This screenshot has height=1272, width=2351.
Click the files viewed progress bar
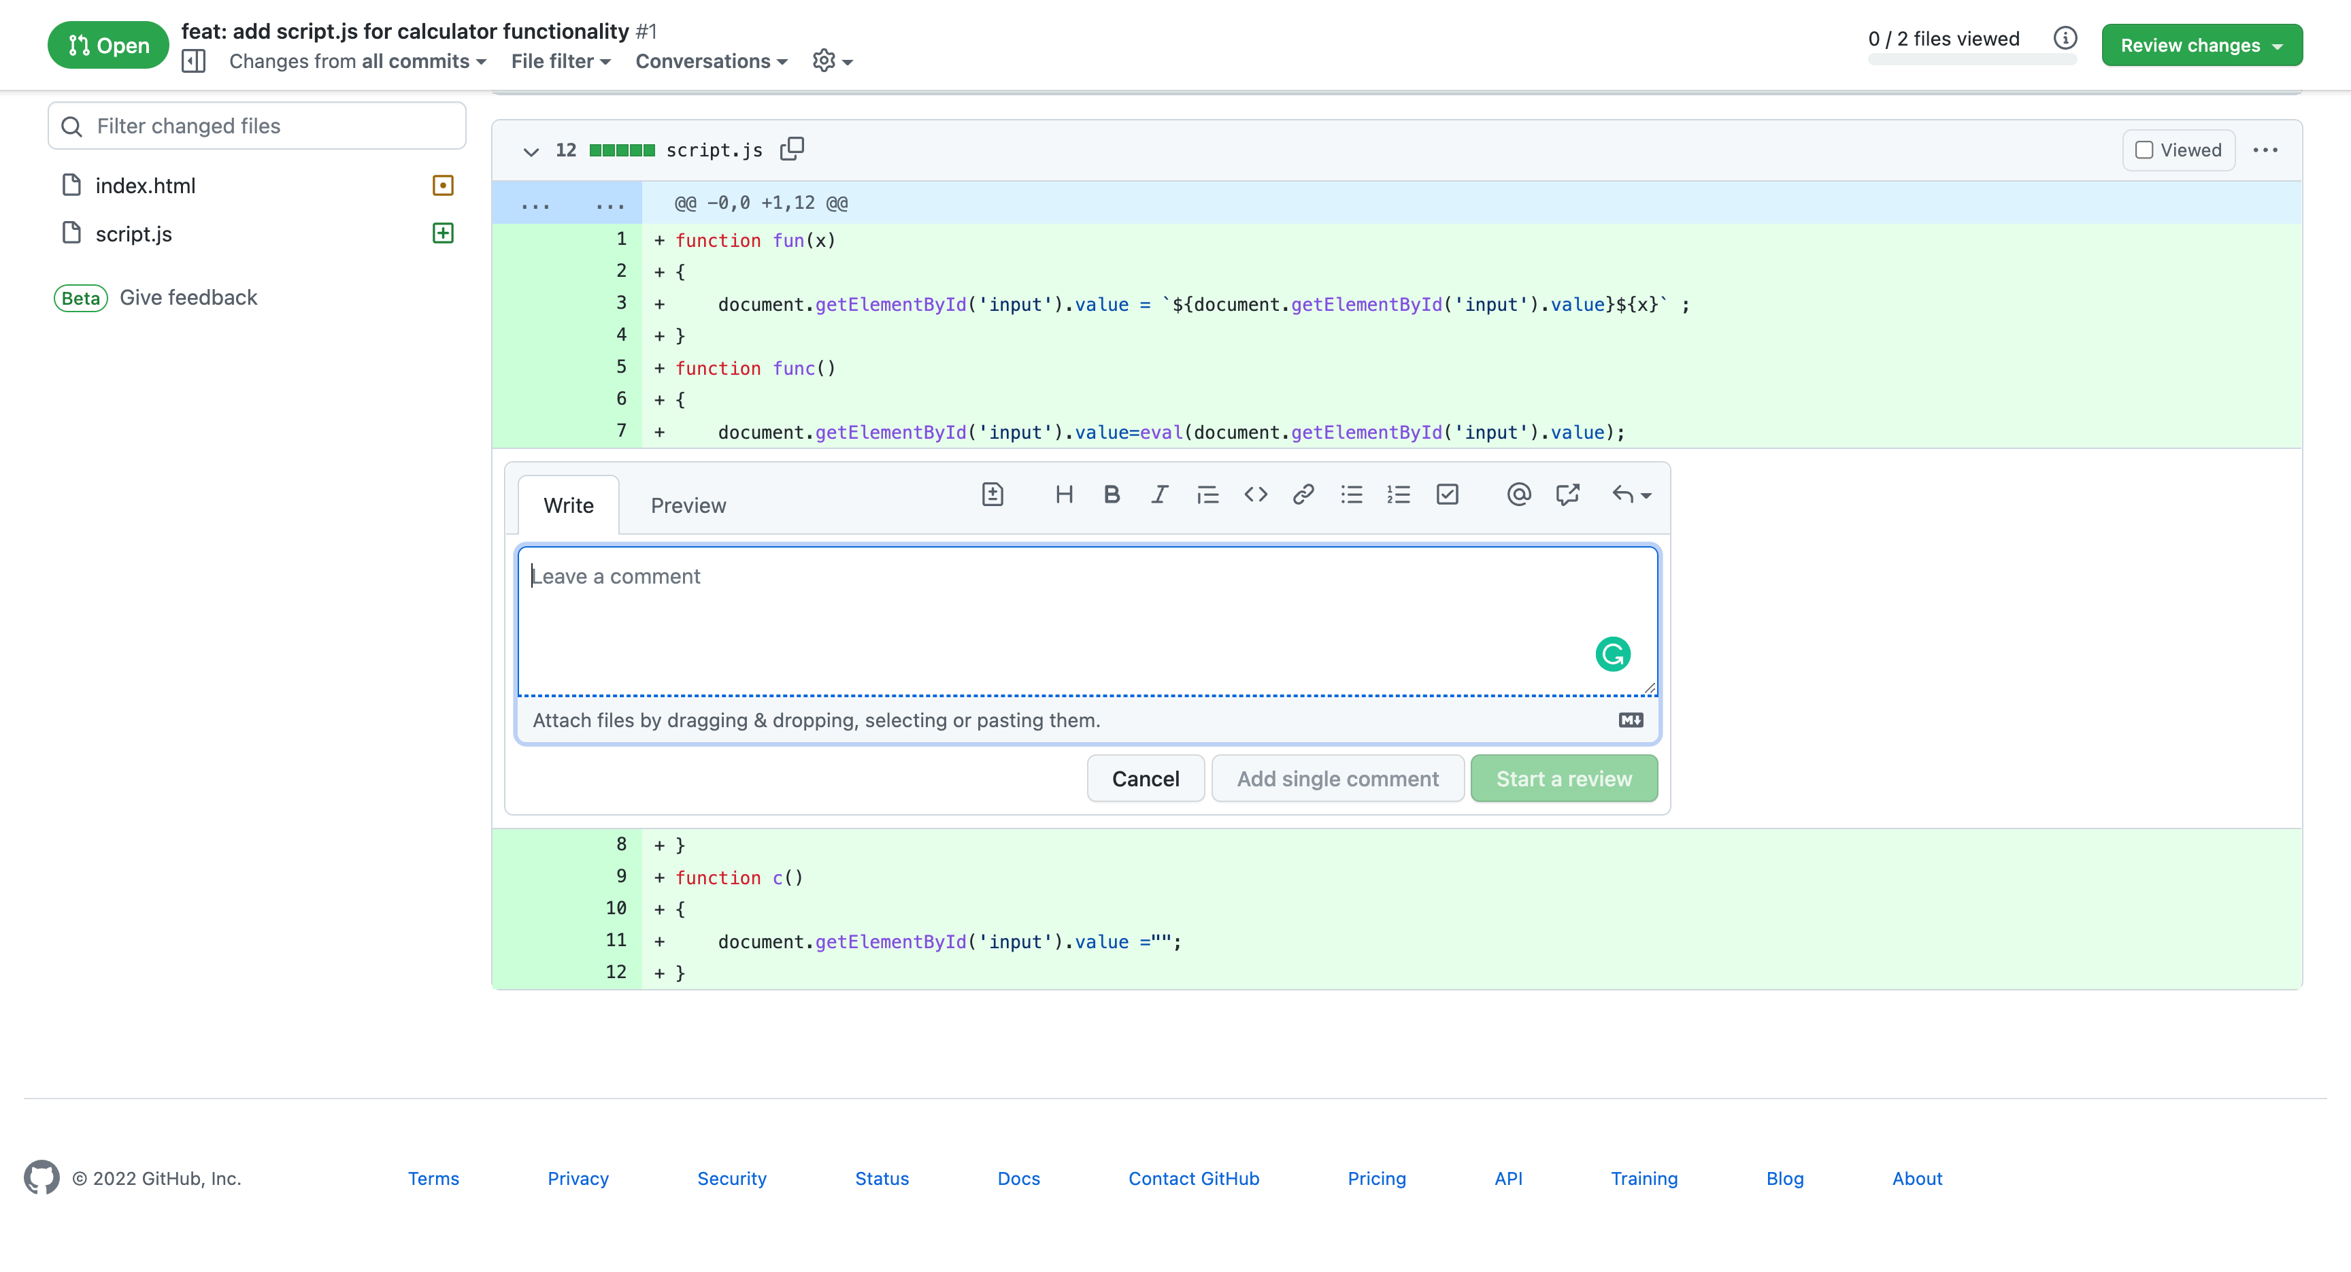pos(1972,59)
